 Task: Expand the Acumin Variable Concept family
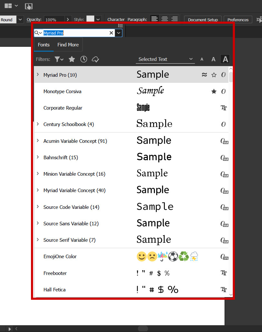tap(38, 141)
